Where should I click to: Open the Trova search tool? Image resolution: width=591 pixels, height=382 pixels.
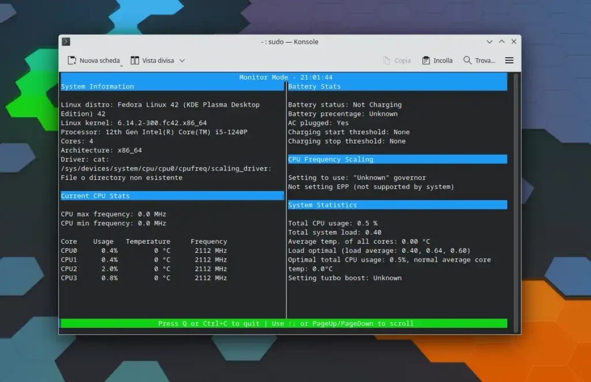coord(479,60)
